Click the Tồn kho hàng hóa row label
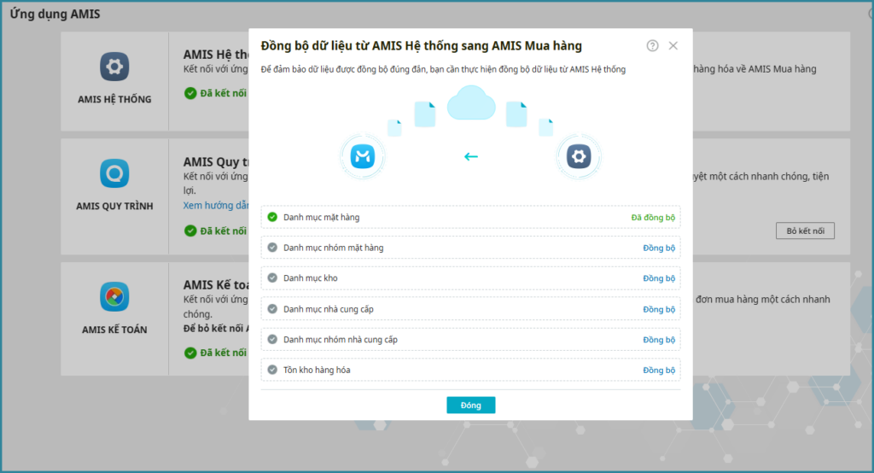 pos(317,370)
